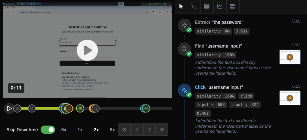Click the cursor-click icon of the Click step

[x=185, y=90]
